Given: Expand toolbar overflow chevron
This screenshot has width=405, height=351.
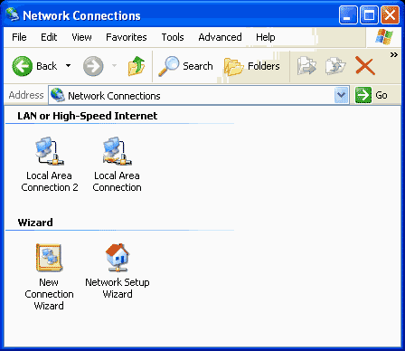Looking at the screenshot, I should pos(394,55).
